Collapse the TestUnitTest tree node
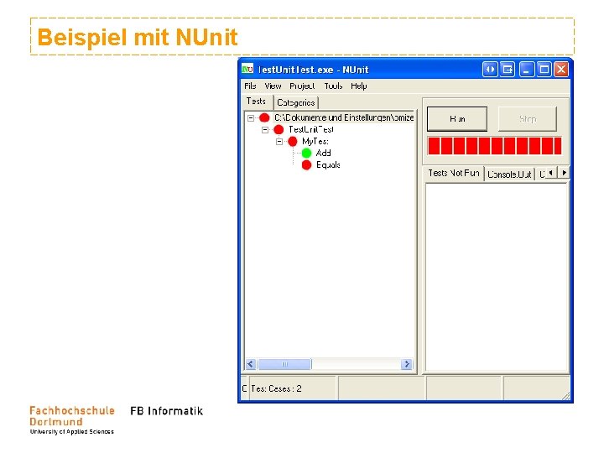 coord(265,130)
